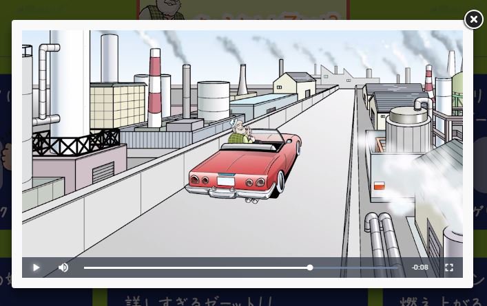
Task: Enter fullscreen mode with the fullscreen icon
Action: (x=449, y=267)
